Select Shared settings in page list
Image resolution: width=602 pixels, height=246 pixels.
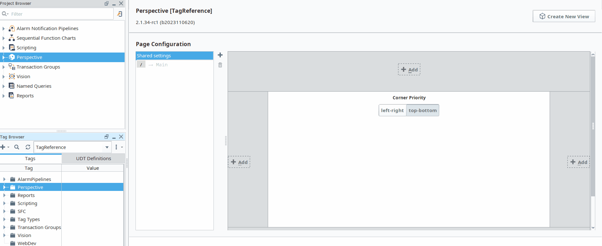point(174,56)
